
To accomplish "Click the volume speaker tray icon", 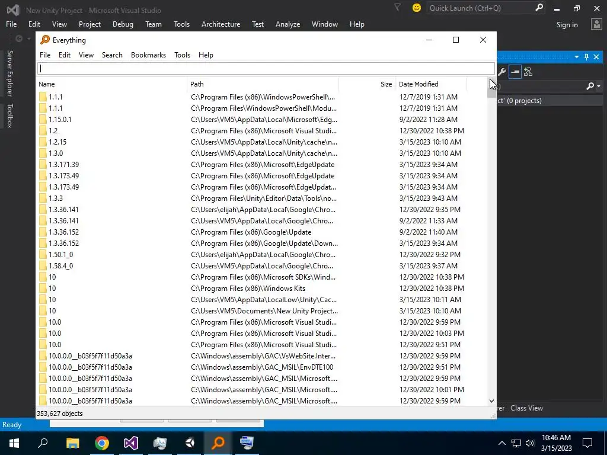I will point(530,443).
